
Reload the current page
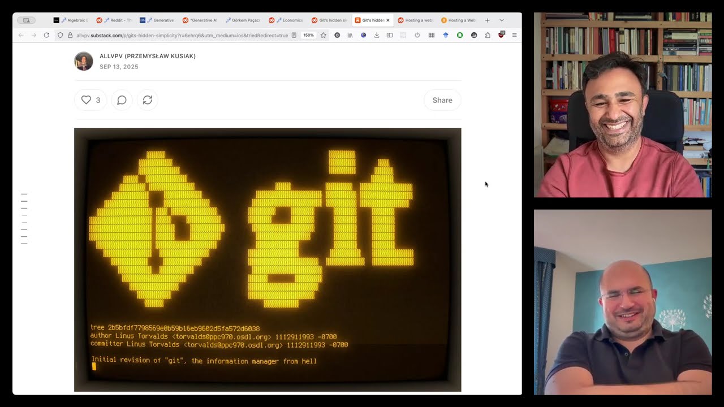tap(46, 35)
